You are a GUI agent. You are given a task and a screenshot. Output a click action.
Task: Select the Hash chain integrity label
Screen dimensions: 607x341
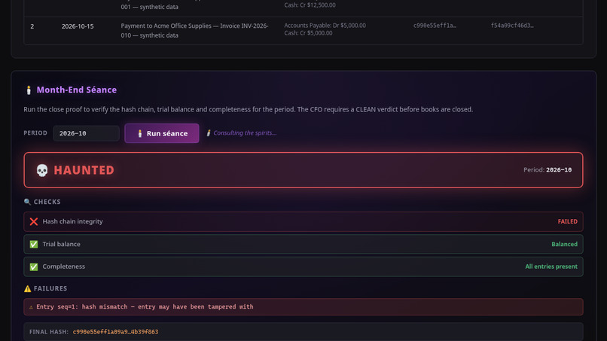coord(73,221)
